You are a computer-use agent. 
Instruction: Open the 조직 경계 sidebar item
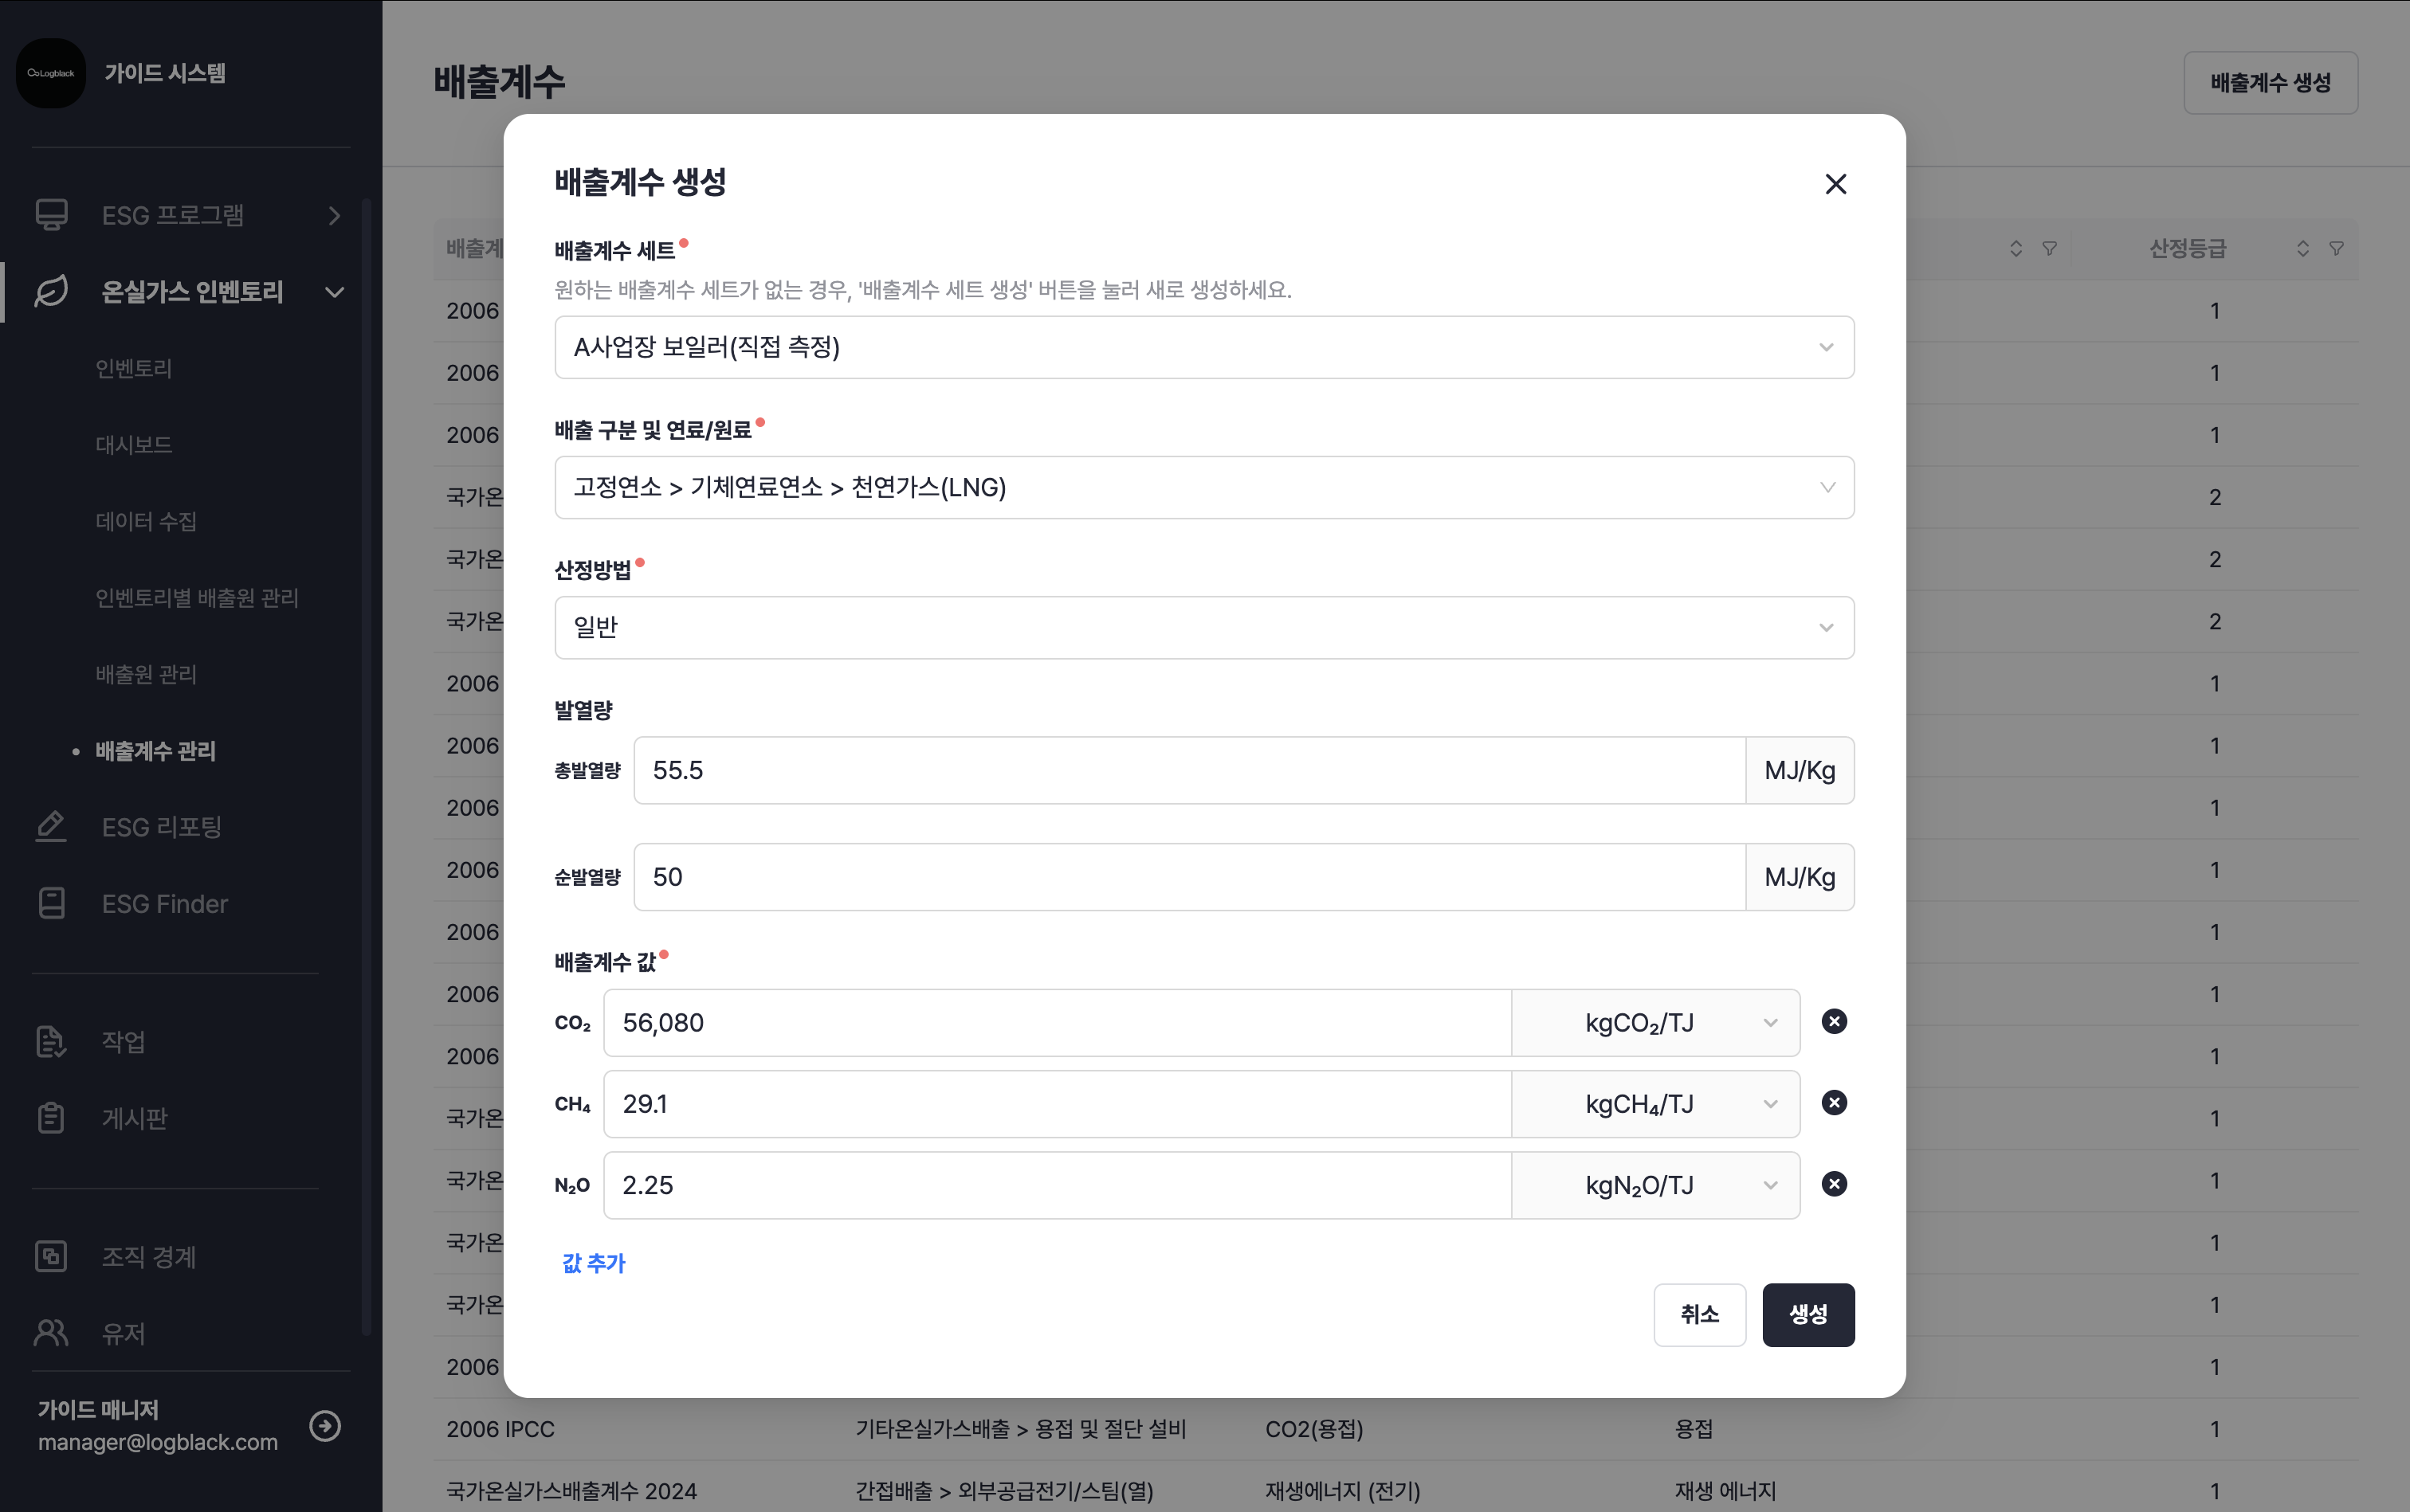148,1256
